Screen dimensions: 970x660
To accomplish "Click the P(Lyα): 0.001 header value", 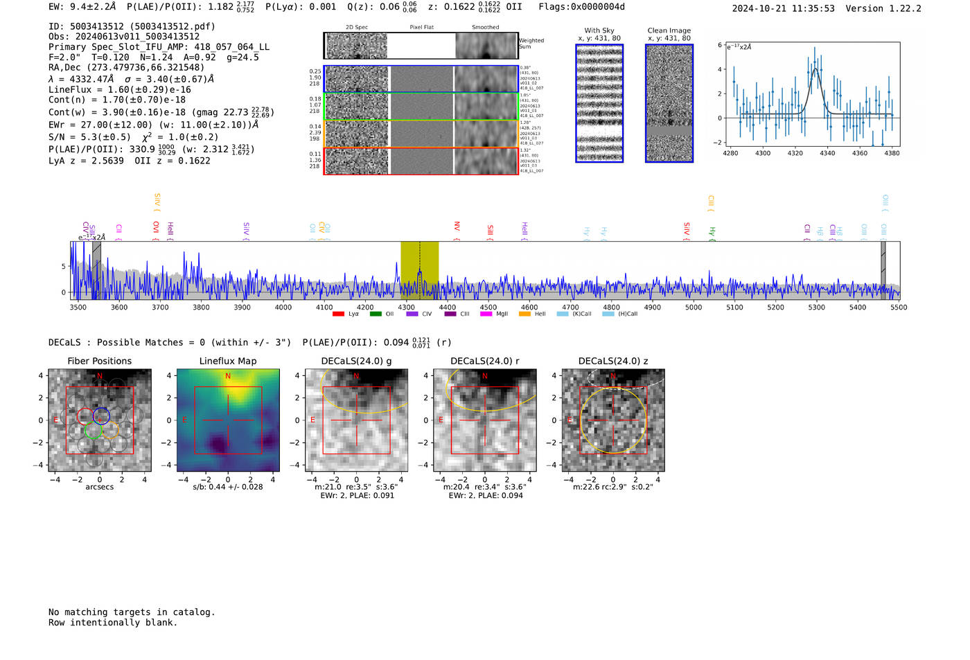I will (x=301, y=6).
